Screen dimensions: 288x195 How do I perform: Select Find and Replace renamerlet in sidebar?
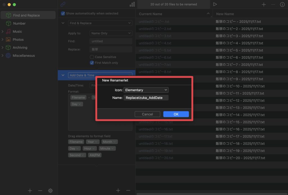coord(26,15)
